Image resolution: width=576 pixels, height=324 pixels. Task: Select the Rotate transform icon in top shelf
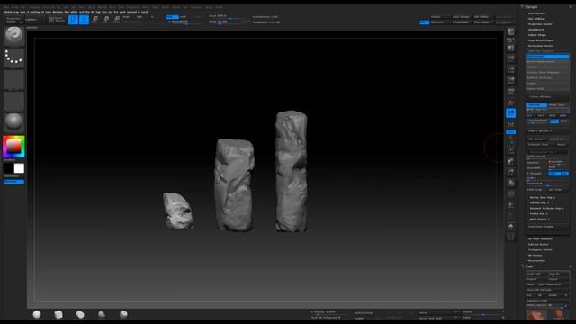pos(116,19)
